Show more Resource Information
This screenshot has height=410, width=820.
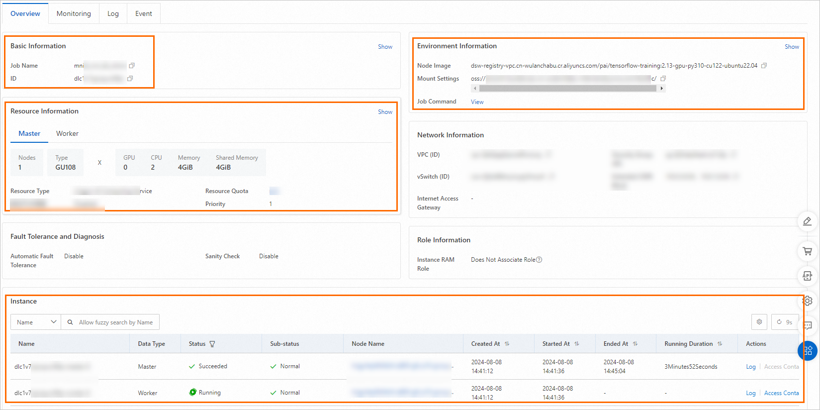click(x=385, y=112)
